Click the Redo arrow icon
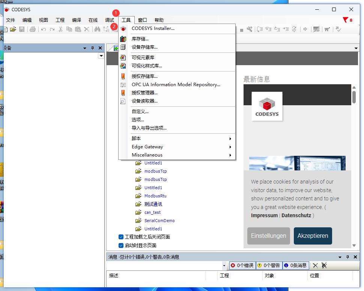 tap(52, 29)
